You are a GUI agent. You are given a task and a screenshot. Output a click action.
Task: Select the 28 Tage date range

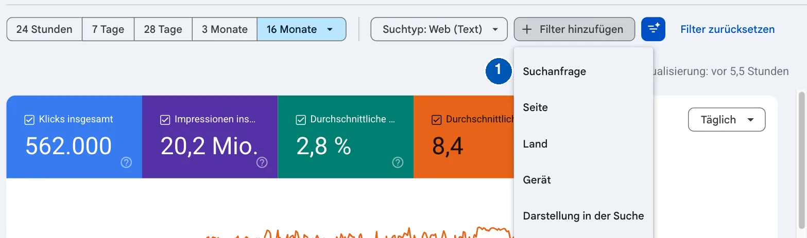coord(163,29)
